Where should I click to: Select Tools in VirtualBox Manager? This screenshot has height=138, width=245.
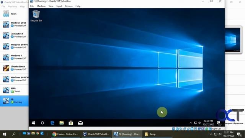coord(14,14)
